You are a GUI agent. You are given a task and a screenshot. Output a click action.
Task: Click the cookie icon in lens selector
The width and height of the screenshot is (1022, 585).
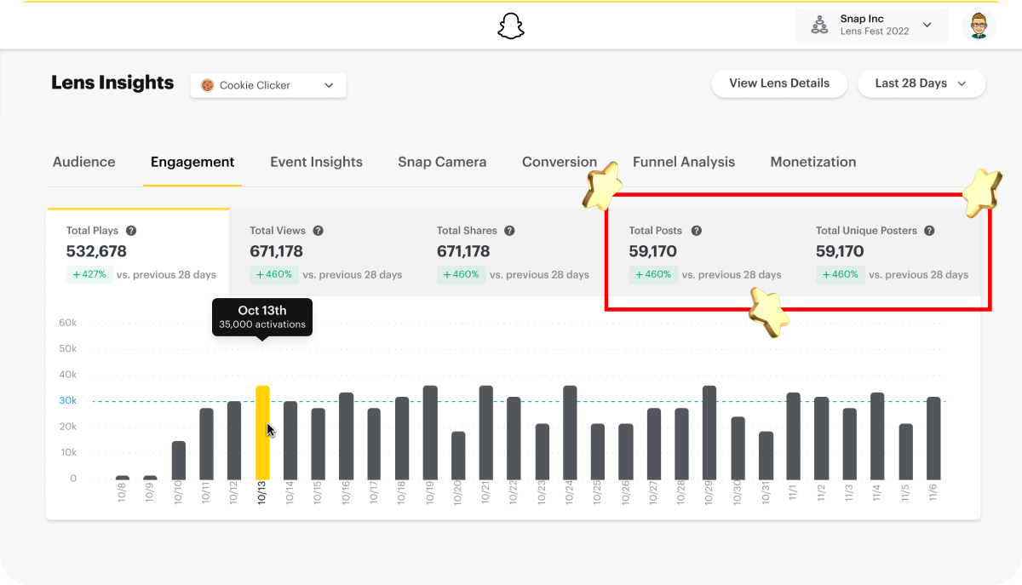point(207,85)
